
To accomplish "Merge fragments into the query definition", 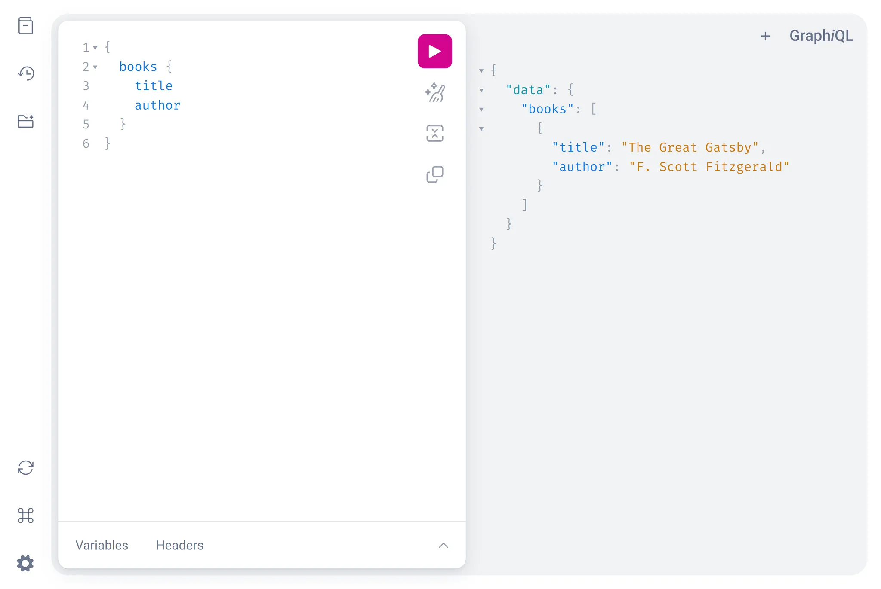I will (434, 133).
